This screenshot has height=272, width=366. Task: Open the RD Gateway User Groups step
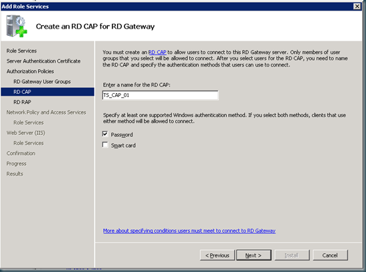pyautogui.click(x=42, y=82)
